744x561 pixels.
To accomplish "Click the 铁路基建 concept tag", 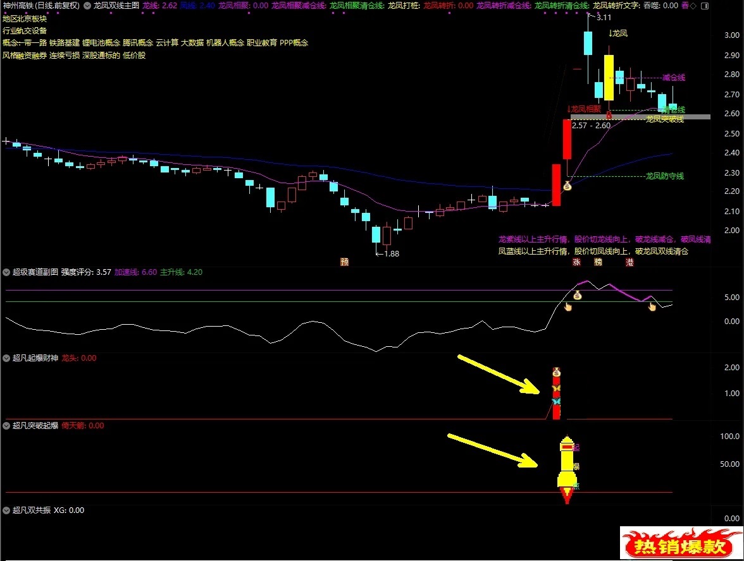I will coord(65,43).
